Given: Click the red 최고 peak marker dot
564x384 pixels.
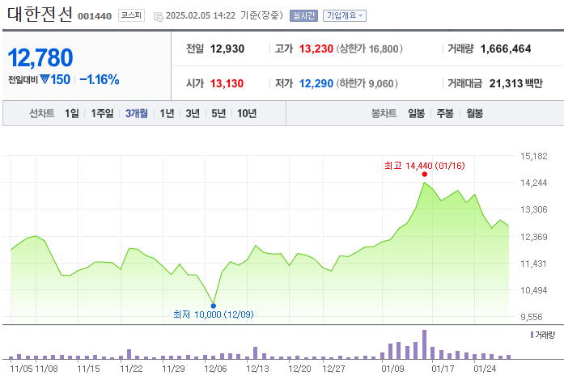Looking at the screenshot, I should [425, 175].
